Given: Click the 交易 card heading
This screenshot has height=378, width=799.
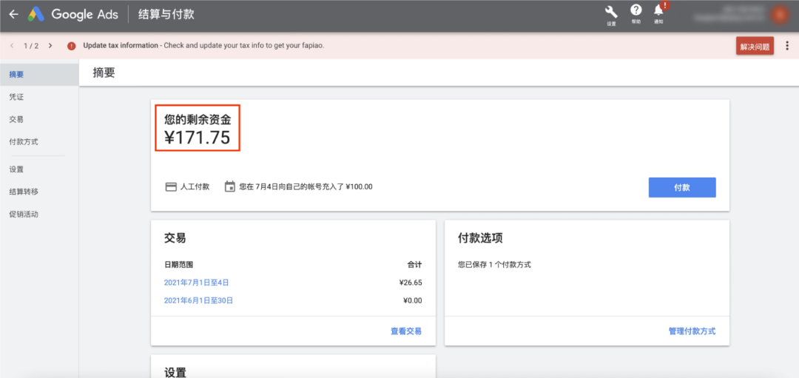Looking at the screenshot, I should [175, 238].
